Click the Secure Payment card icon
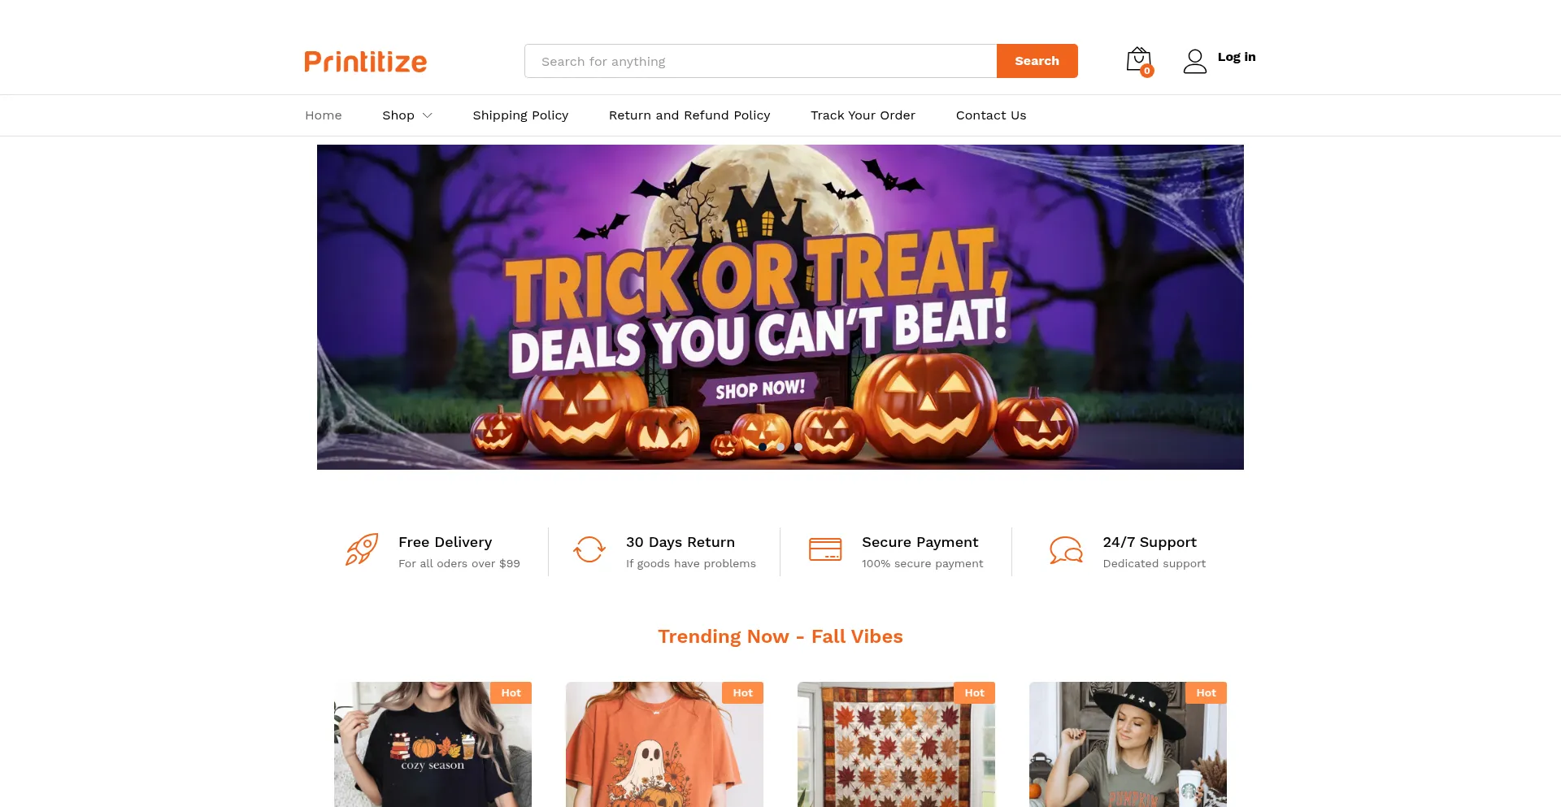The height and width of the screenshot is (807, 1561). (825, 549)
